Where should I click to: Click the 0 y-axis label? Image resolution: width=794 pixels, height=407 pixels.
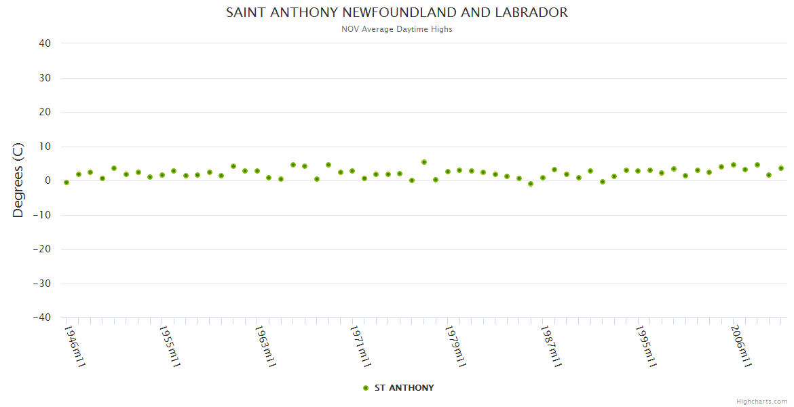(x=48, y=180)
